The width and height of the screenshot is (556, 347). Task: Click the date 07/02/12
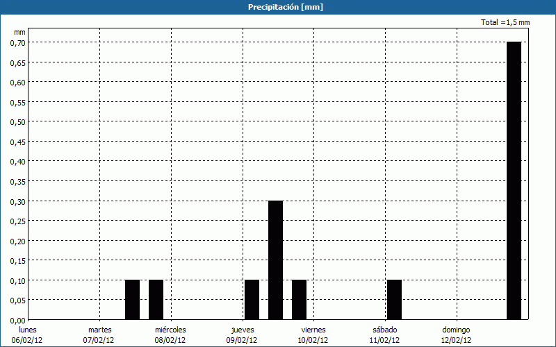click(99, 340)
